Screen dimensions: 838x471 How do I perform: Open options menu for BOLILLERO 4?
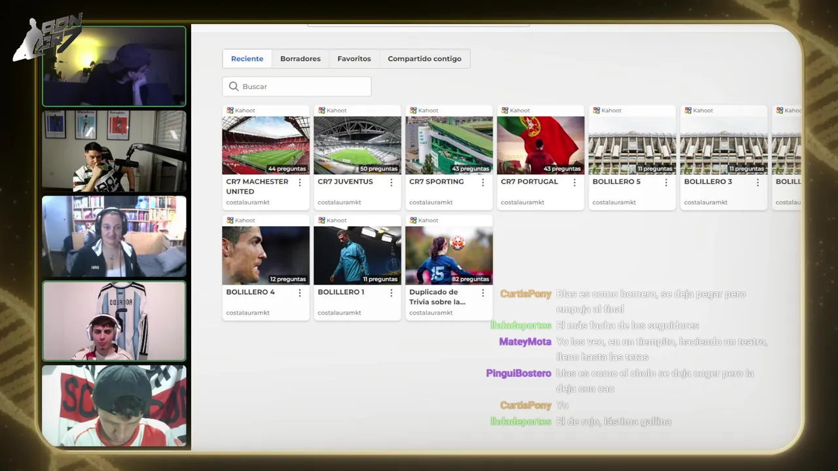(300, 293)
